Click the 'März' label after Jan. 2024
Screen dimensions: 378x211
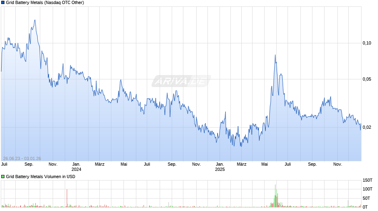(100, 164)
